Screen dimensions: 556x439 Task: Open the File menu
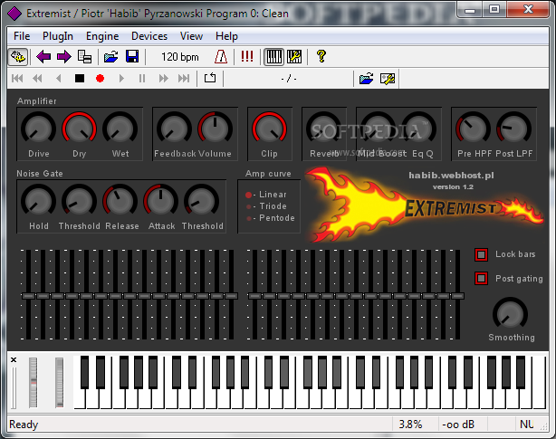tap(22, 36)
